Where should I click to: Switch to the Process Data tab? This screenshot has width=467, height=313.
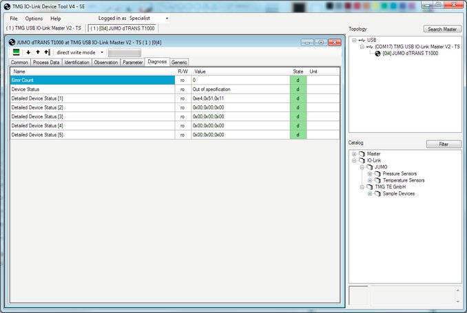tap(46, 62)
